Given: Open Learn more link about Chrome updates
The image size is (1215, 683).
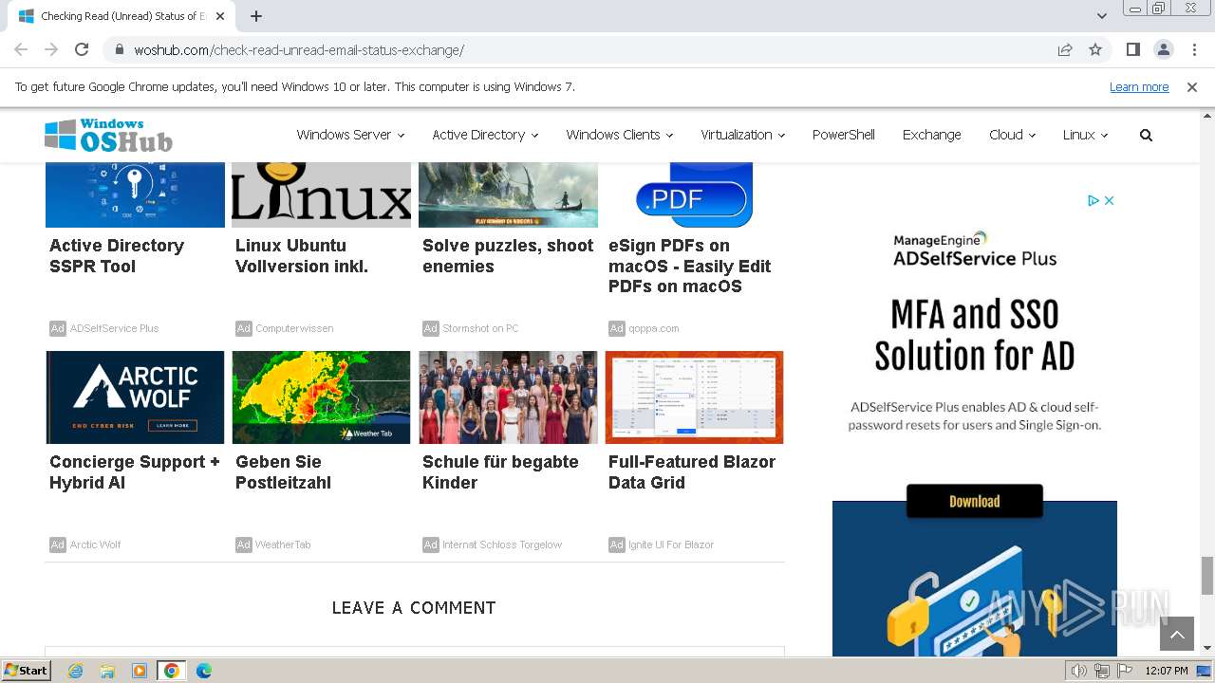Looking at the screenshot, I should [x=1139, y=86].
